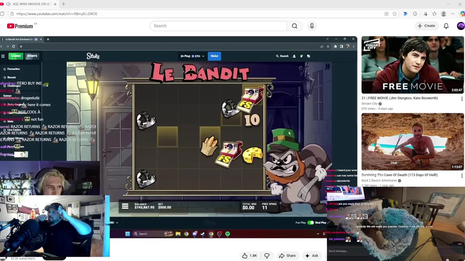Screen dimensions: 465x261
Task: Expand the system tray hidden icons chevron
Action: [318, 234]
